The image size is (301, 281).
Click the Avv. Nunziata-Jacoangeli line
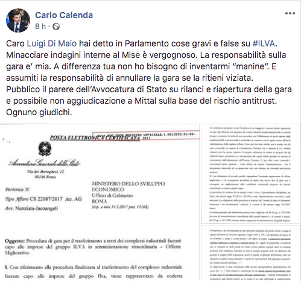31,208
